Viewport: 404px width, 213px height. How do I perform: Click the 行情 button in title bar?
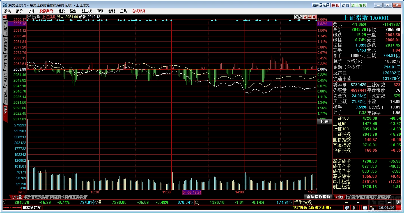[345, 5]
